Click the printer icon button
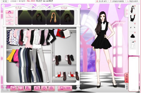Image resolution: width=141 pixels, height=93 pixels. pyautogui.click(x=37, y=88)
